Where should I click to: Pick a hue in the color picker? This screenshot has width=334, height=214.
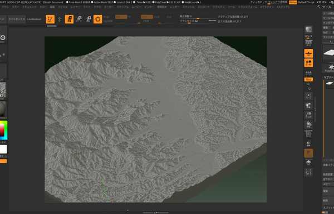pyautogui.click(x=4, y=130)
